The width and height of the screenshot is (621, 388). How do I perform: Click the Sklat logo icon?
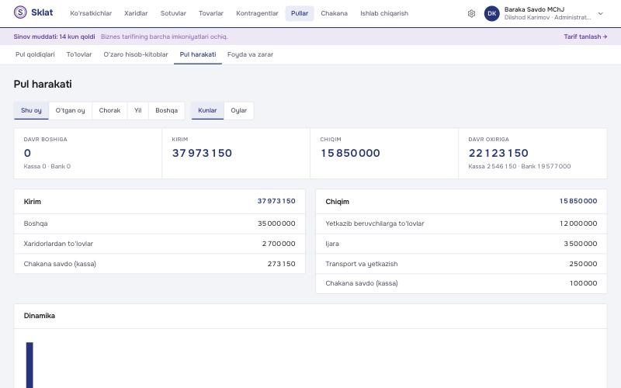tap(20, 12)
